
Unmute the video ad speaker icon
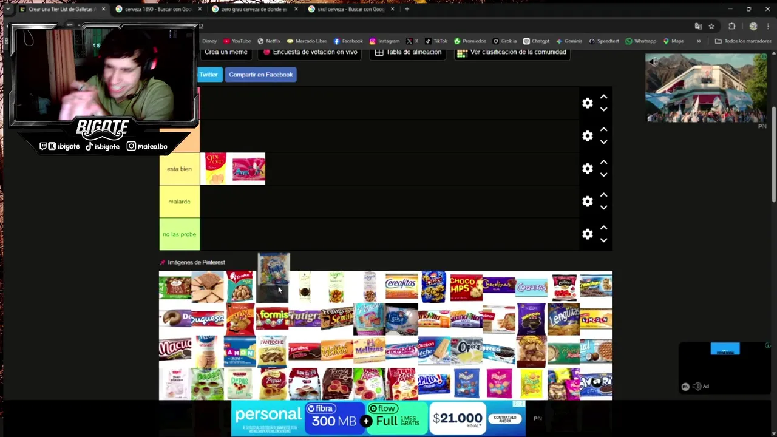[x=652, y=61]
